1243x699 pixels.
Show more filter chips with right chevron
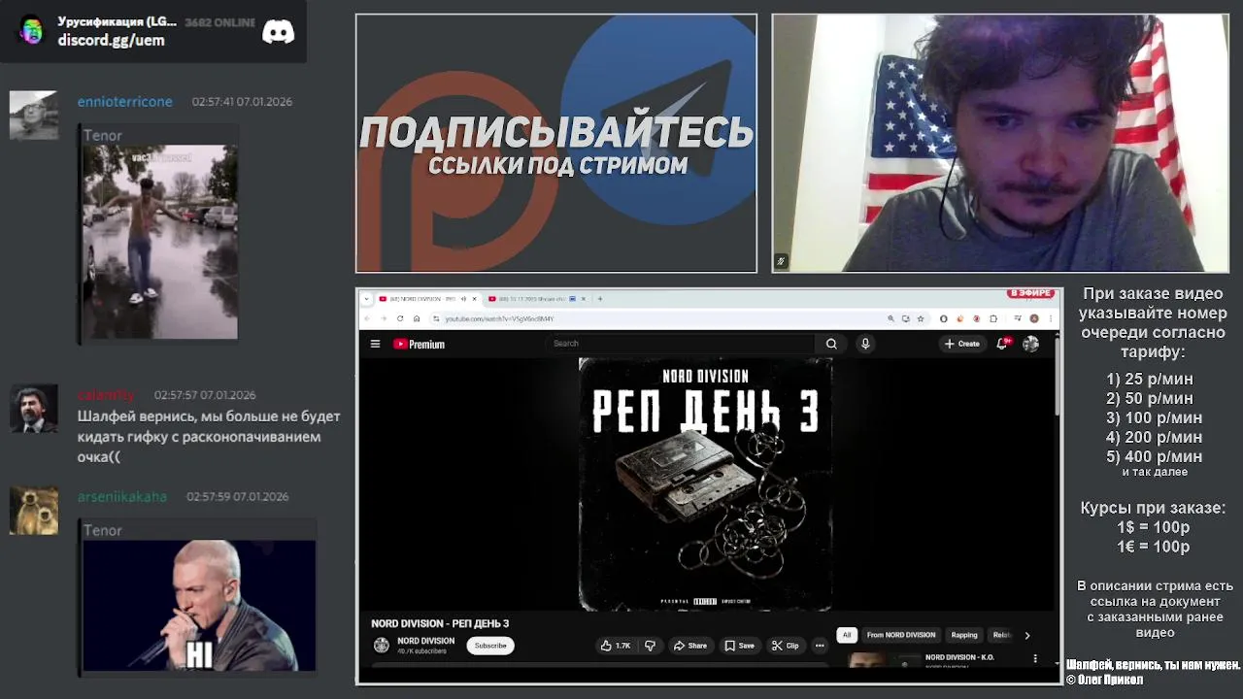coord(1027,636)
